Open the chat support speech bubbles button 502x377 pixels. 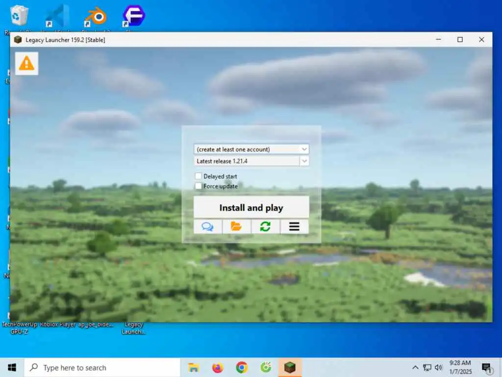point(208,227)
